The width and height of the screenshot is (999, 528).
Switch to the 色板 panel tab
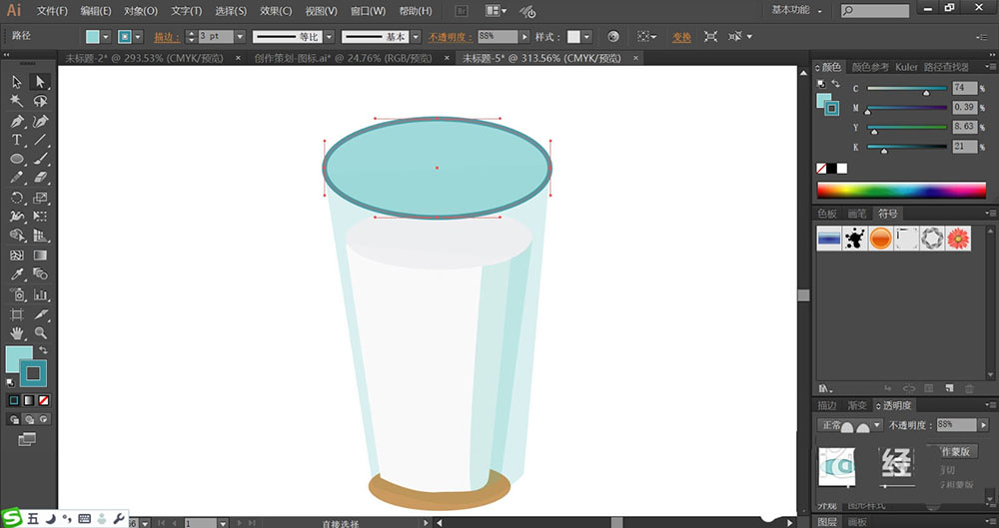(x=828, y=214)
